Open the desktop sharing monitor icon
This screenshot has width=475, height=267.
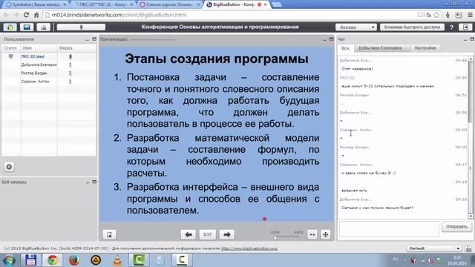pos(27,27)
